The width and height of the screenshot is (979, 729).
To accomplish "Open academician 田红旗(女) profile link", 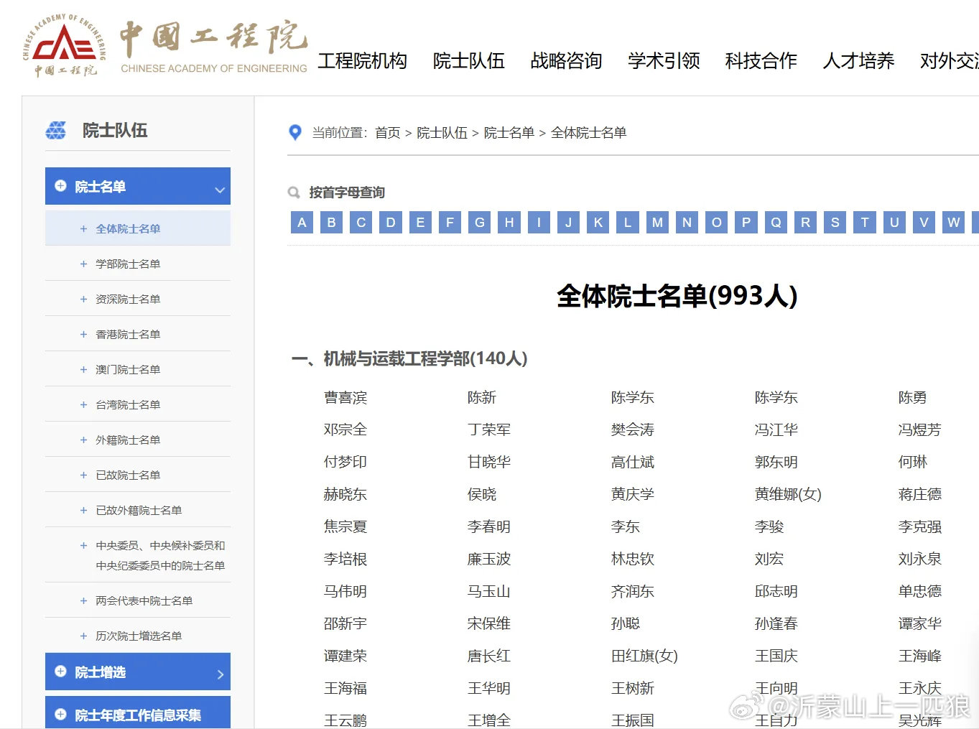I will click(x=644, y=656).
